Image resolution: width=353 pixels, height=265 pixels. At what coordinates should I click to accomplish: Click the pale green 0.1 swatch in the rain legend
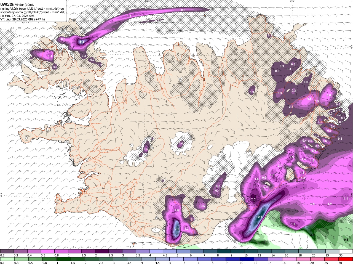[x=7, y=259]
